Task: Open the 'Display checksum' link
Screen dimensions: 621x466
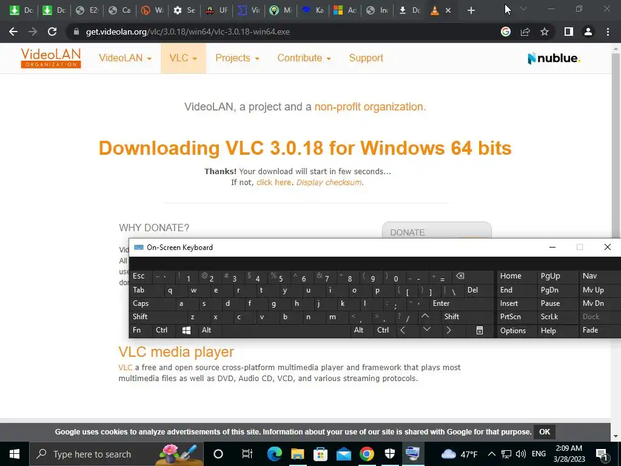Action: click(x=329, y=182)
